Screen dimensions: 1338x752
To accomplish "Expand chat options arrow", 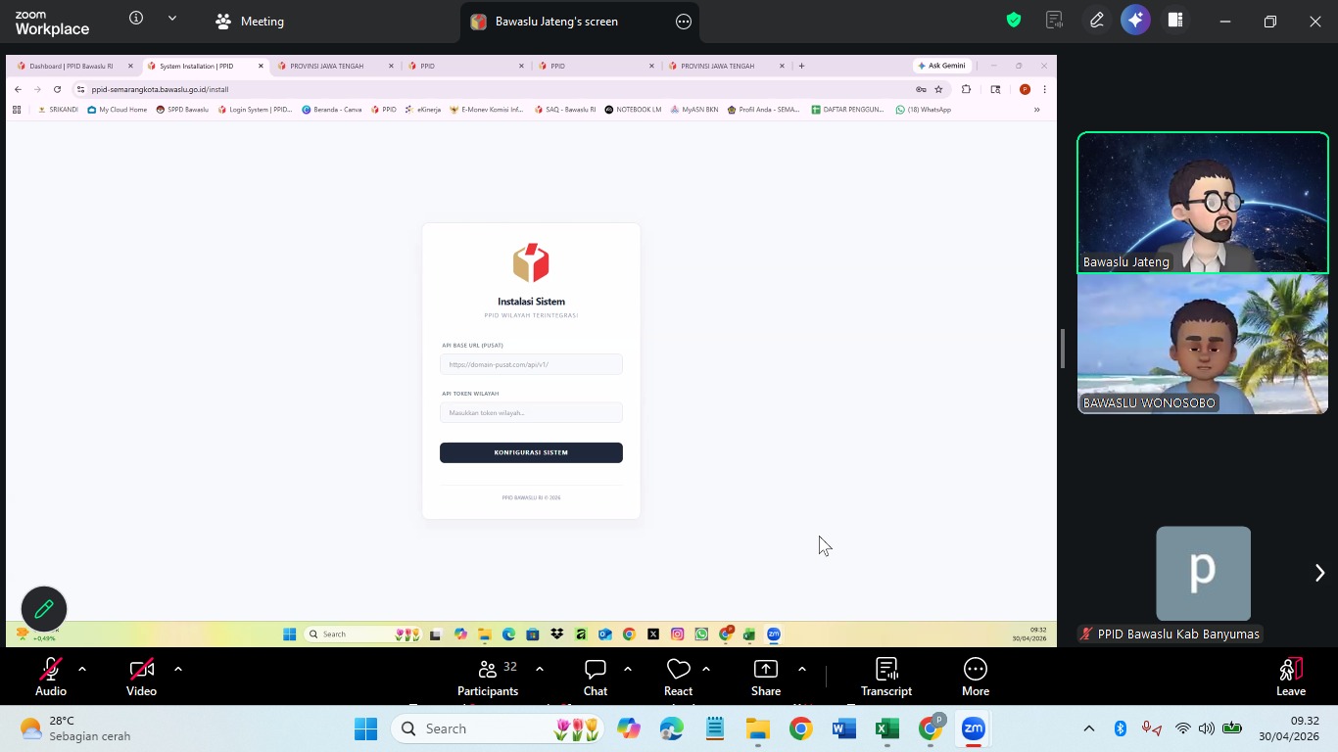I will pyautogui.click(x=628, y=669).
